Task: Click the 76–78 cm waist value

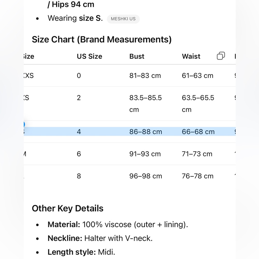Action: click(x=198, y=176)
